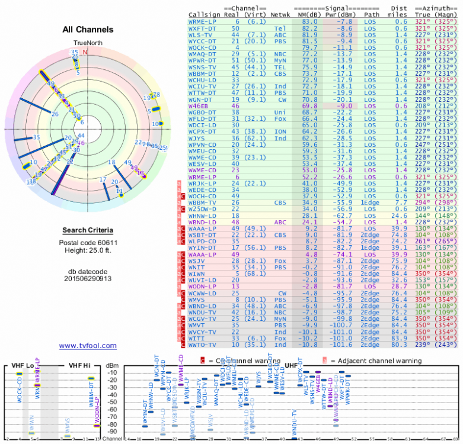
Task: Click WCPX-DT callsign in the table
Action: coord(202,132)
